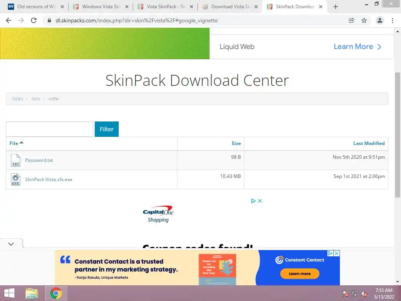401x301 pixels.
Task: Click the Chrome taskbar icon
Action: click(x=56, y=293)
